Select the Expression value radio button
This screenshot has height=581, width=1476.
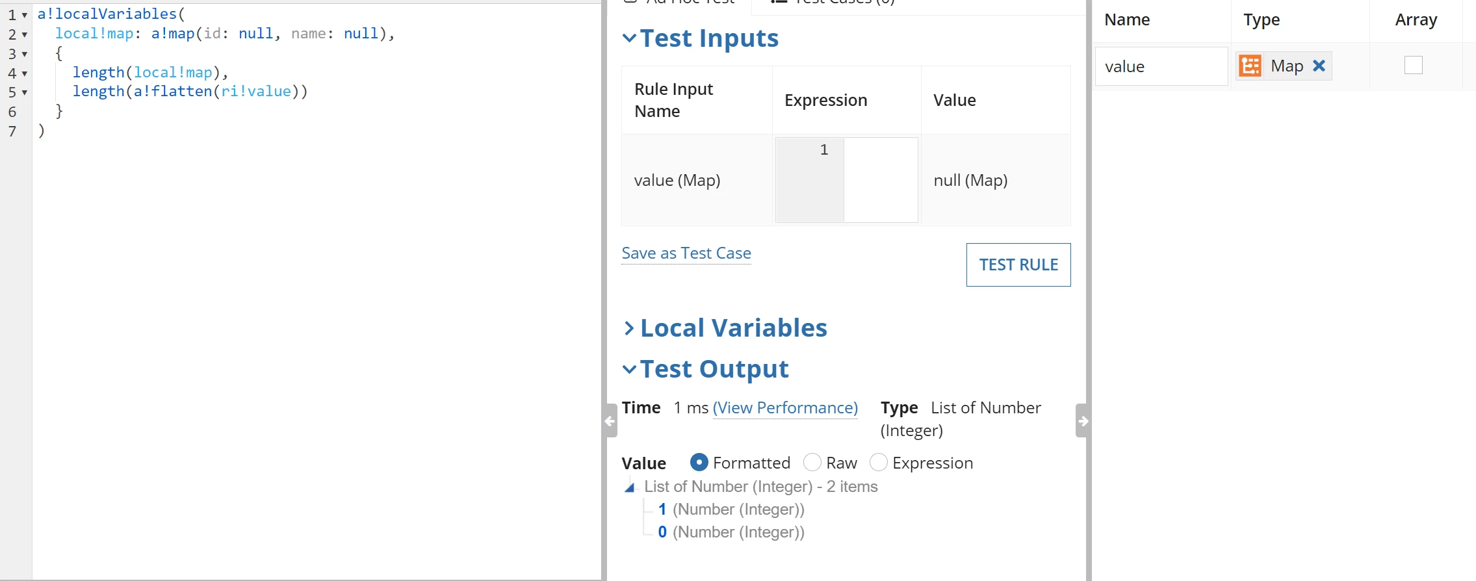878,462
